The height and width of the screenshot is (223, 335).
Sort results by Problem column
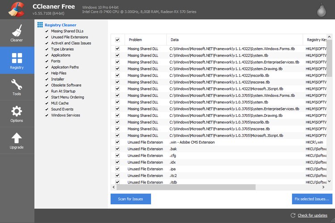point(146,40)
